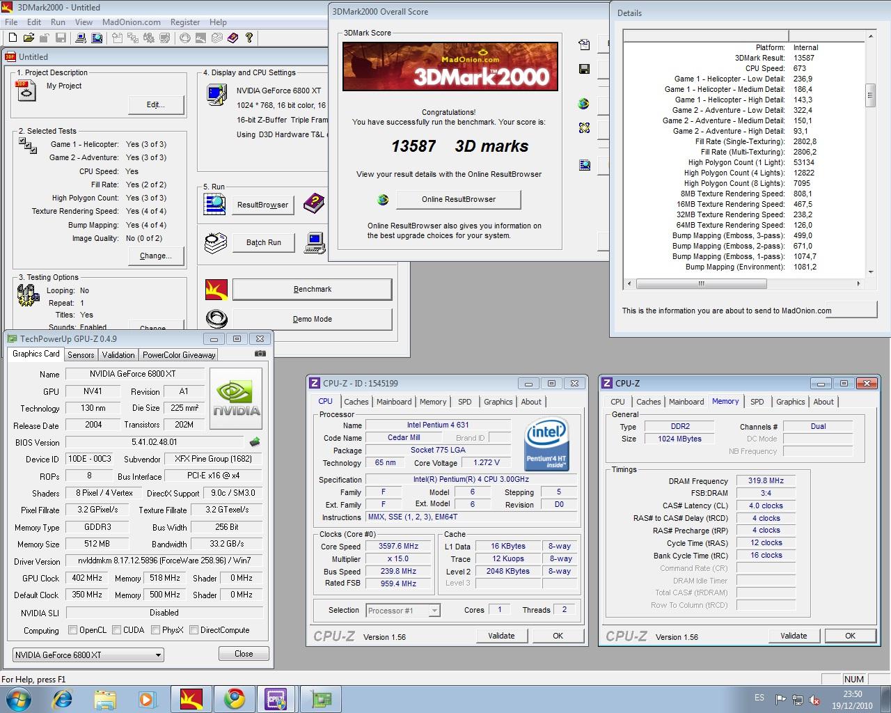The width and height of the screenshot is (891, 713).
Task: Click the New project toolbar icon in 3DMark2000
Action: [13, 38]
